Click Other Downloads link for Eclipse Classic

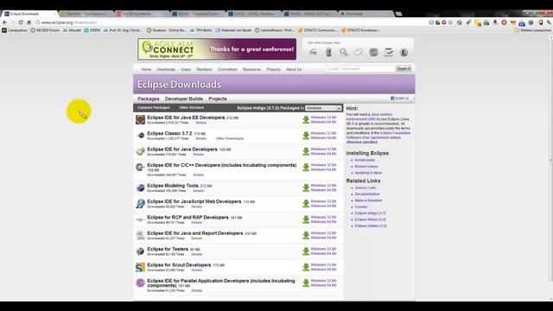(230, 138)
